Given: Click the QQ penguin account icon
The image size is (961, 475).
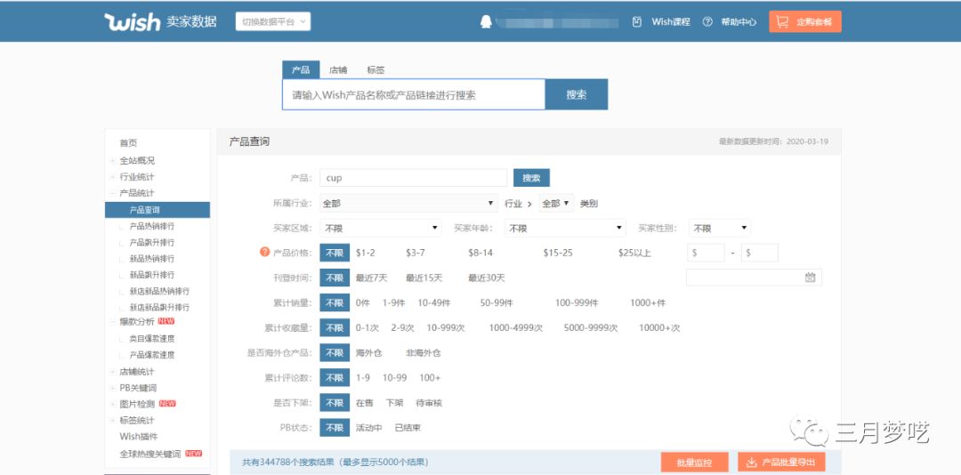Looking at the screenshot, I should (486, 21).
